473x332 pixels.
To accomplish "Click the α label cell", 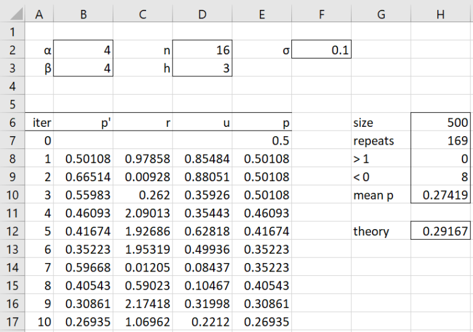I will coord(39,49).
